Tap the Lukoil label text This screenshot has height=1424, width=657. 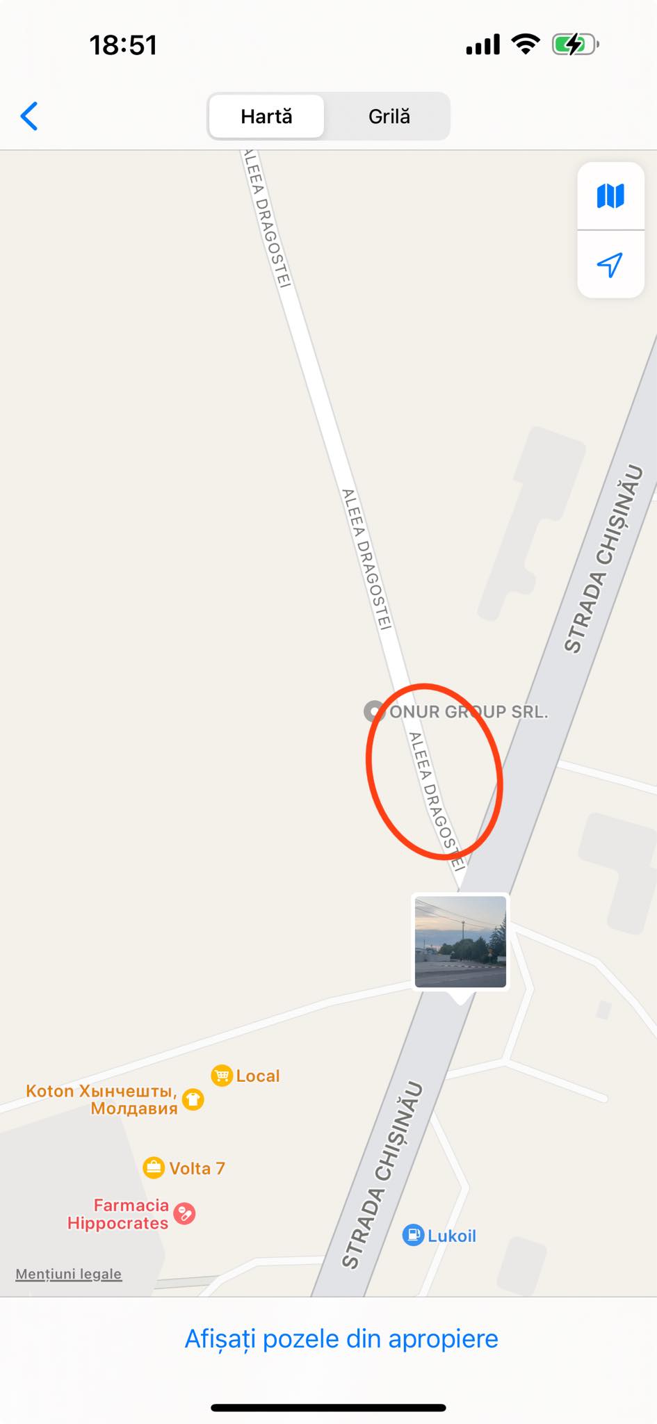click(x=452, y=1236)
